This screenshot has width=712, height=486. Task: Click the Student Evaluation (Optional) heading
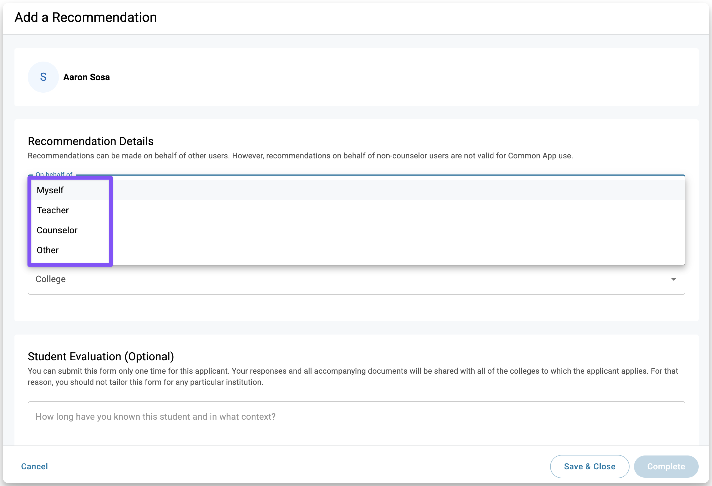click(x=101, y=356)
